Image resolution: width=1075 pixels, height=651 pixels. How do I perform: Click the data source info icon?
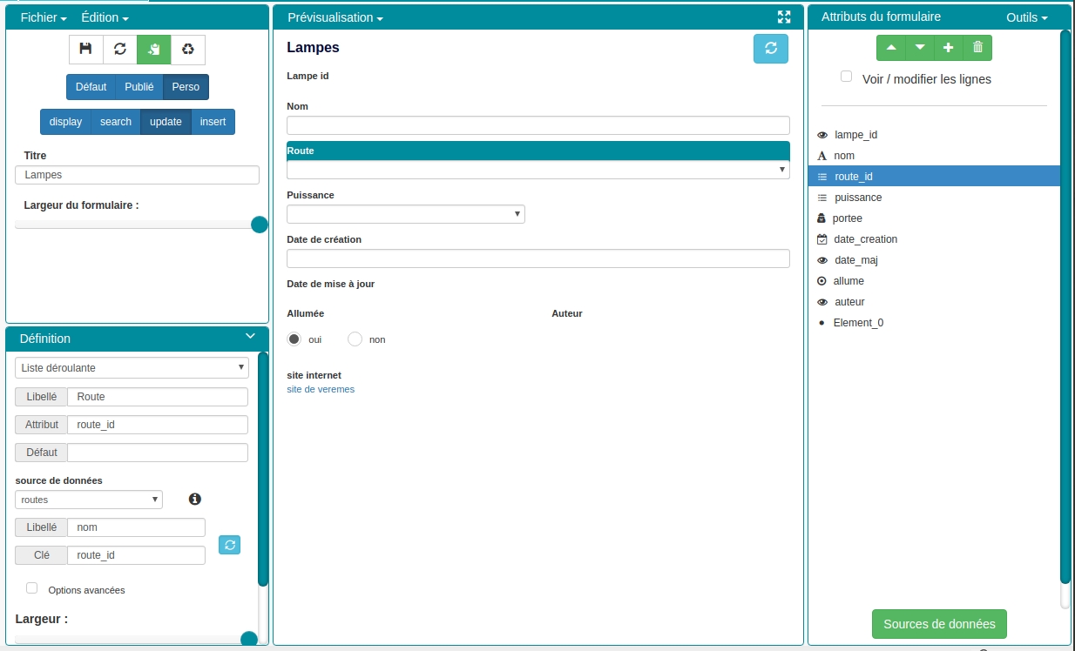click(x=195, y=499)
